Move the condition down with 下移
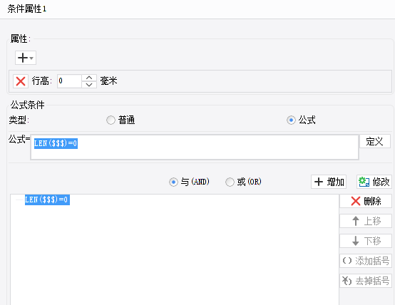This screenshot has width=395, height=305. click(x=366, y=241)
